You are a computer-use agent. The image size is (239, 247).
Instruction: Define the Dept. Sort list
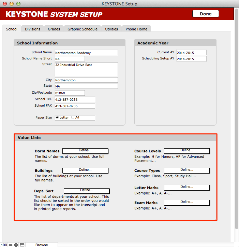[87, 191]
